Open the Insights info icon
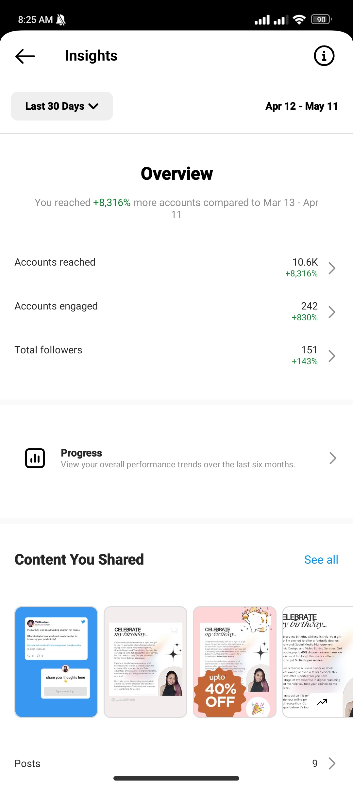This screenshot has height=786, width=353. pyautogui.click(x=324, y=56)
